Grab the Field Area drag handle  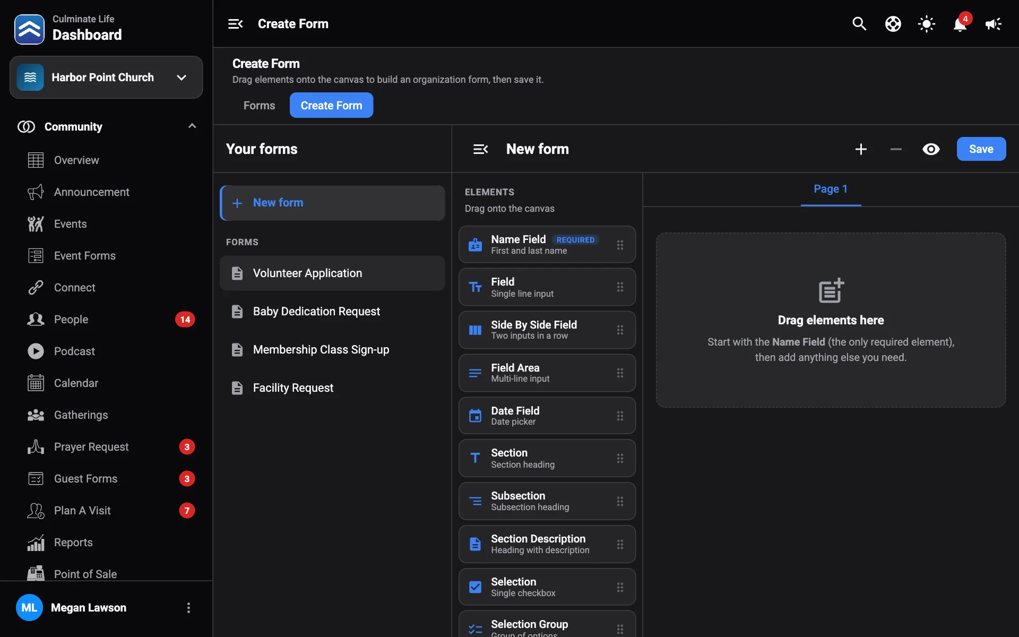tap(620, 373)
